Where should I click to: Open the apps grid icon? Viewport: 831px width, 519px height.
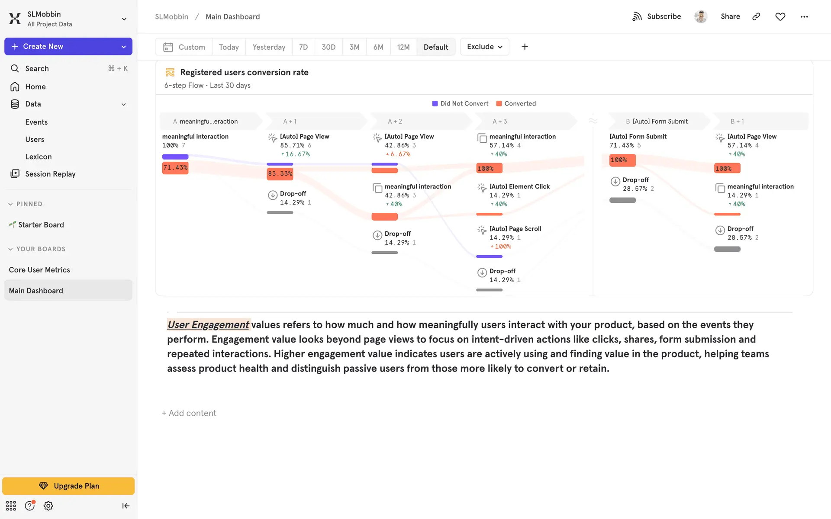[x=11, y=506]
